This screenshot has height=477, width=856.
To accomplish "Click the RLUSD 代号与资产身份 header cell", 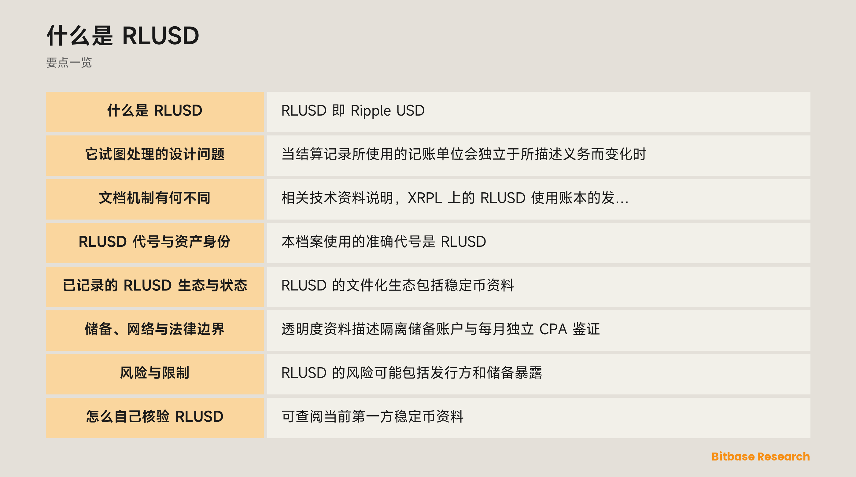I will [154, 243].
